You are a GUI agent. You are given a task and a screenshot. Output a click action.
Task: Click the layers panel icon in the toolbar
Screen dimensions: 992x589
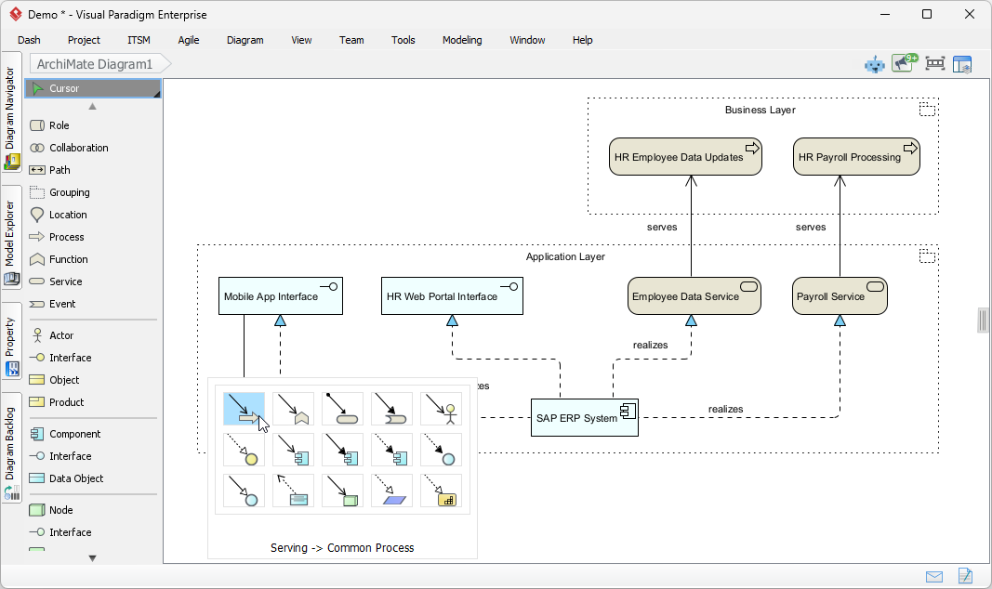pos(962,63)
